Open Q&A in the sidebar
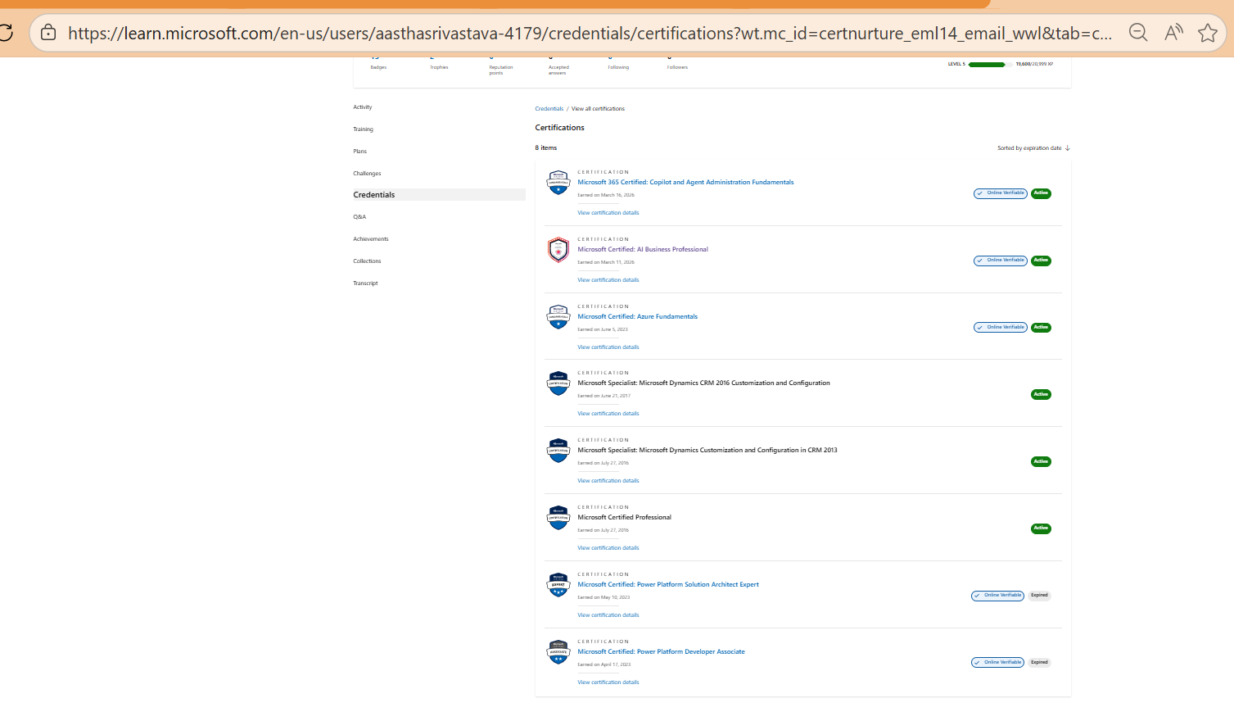1234x712 pixels. point(359,217)
